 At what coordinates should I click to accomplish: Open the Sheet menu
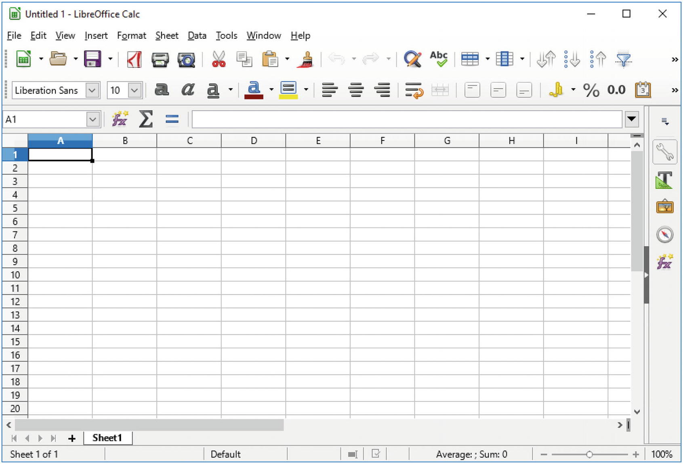pyautogui.click(x=167, y=36)
